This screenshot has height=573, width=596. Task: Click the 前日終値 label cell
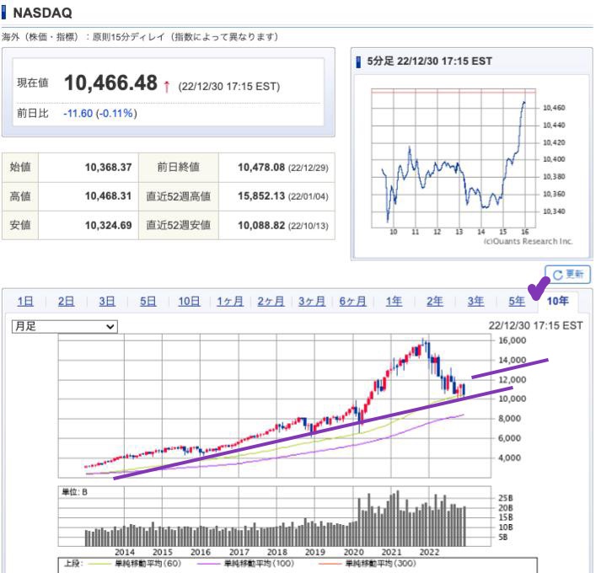[x=179, y=168]
